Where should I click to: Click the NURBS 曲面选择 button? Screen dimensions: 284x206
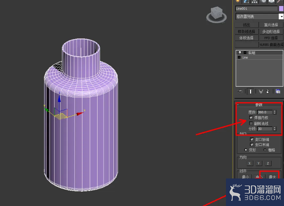271,45
